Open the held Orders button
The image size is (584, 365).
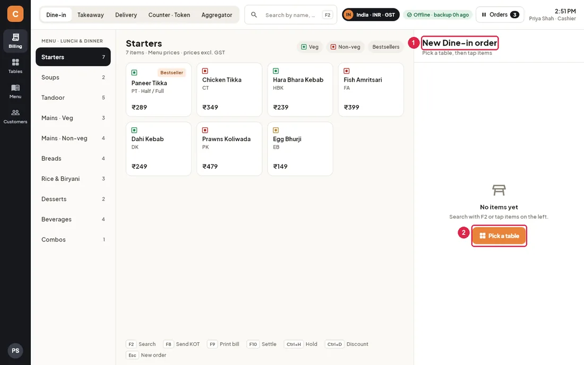coord(500,15)
